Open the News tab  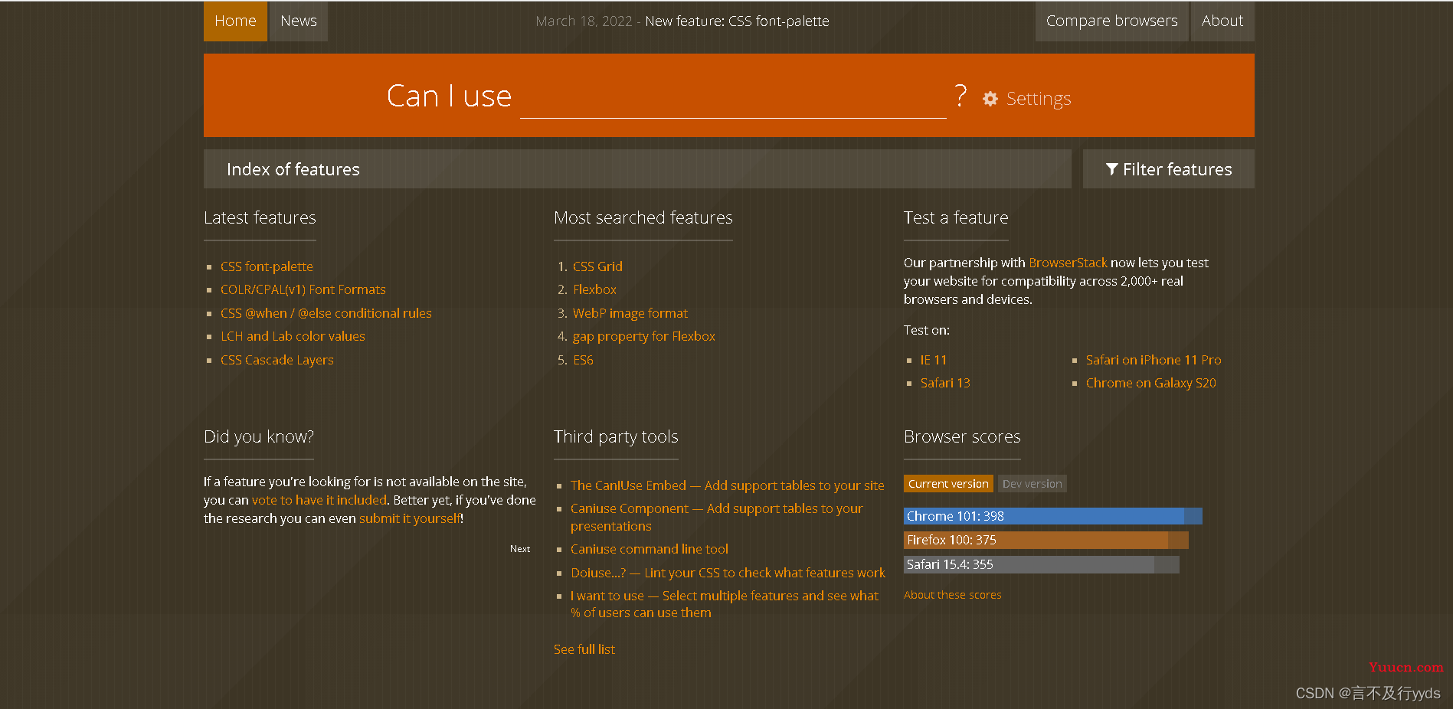click(299, 21)
